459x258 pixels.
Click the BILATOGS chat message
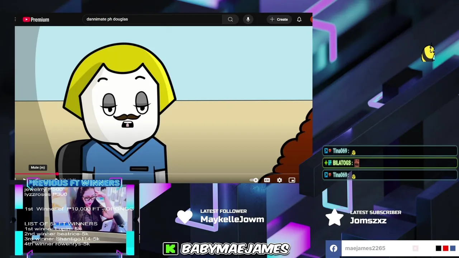pyautogui.click(x=390, y=163)
